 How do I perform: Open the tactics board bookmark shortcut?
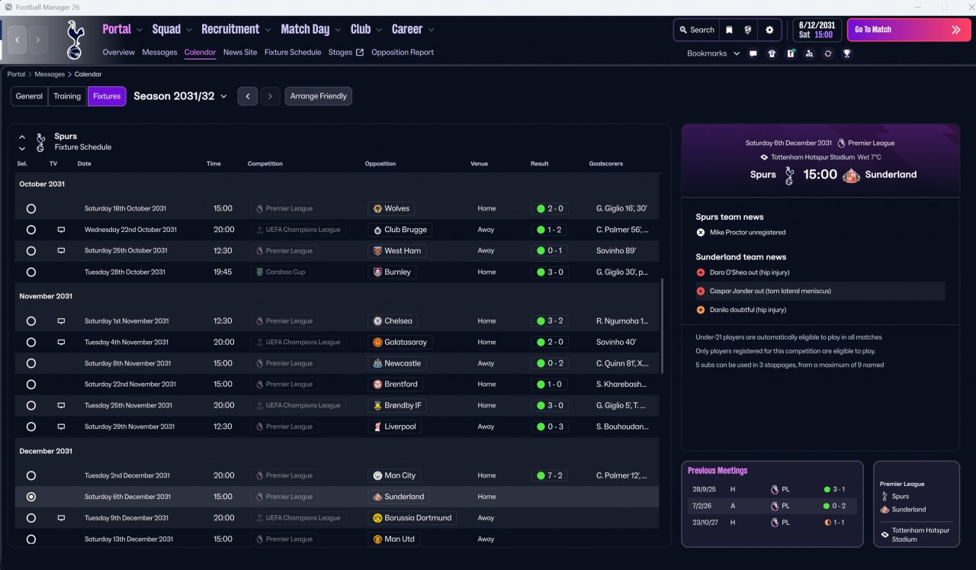coord(791,53)
